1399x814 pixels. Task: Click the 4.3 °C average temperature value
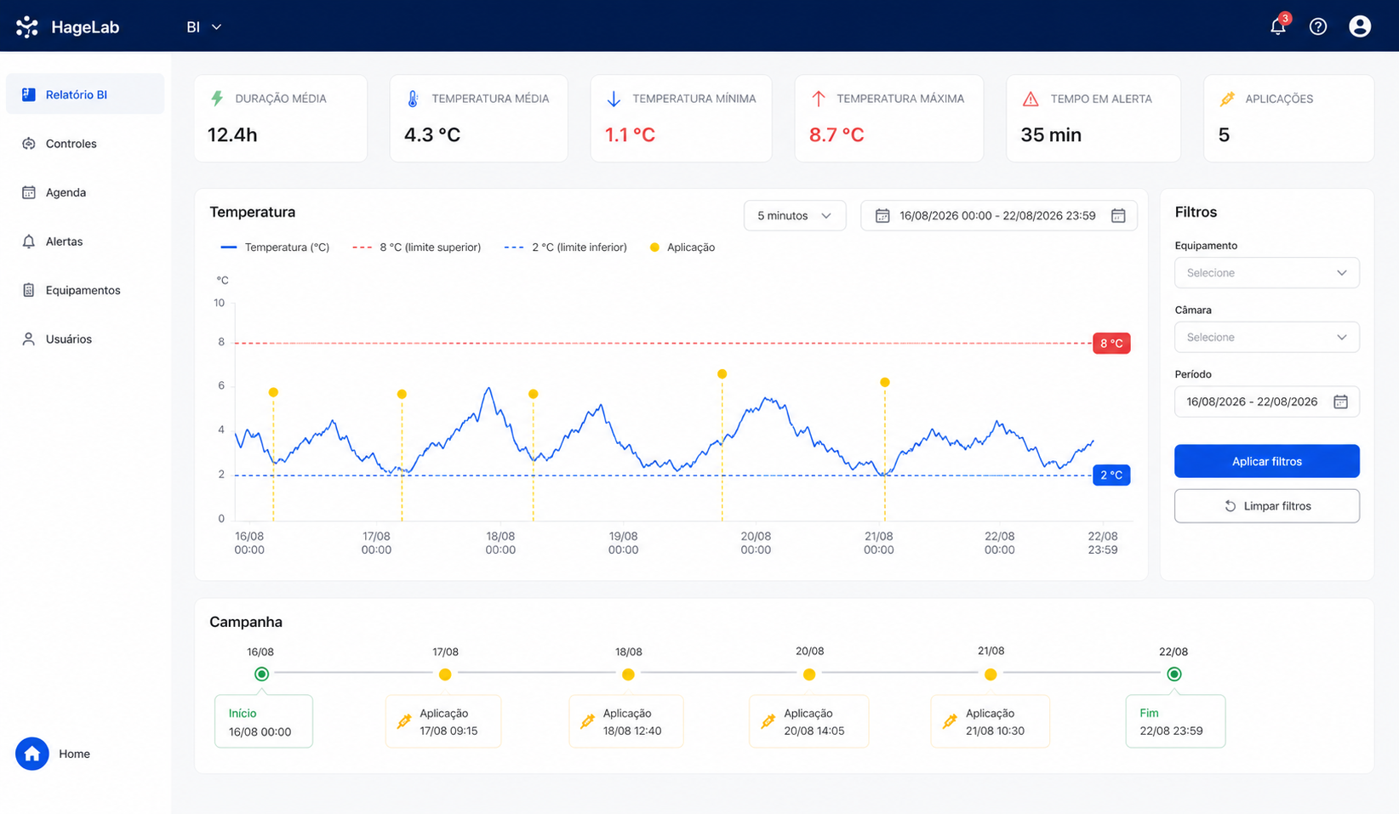(x=432, y=134)
